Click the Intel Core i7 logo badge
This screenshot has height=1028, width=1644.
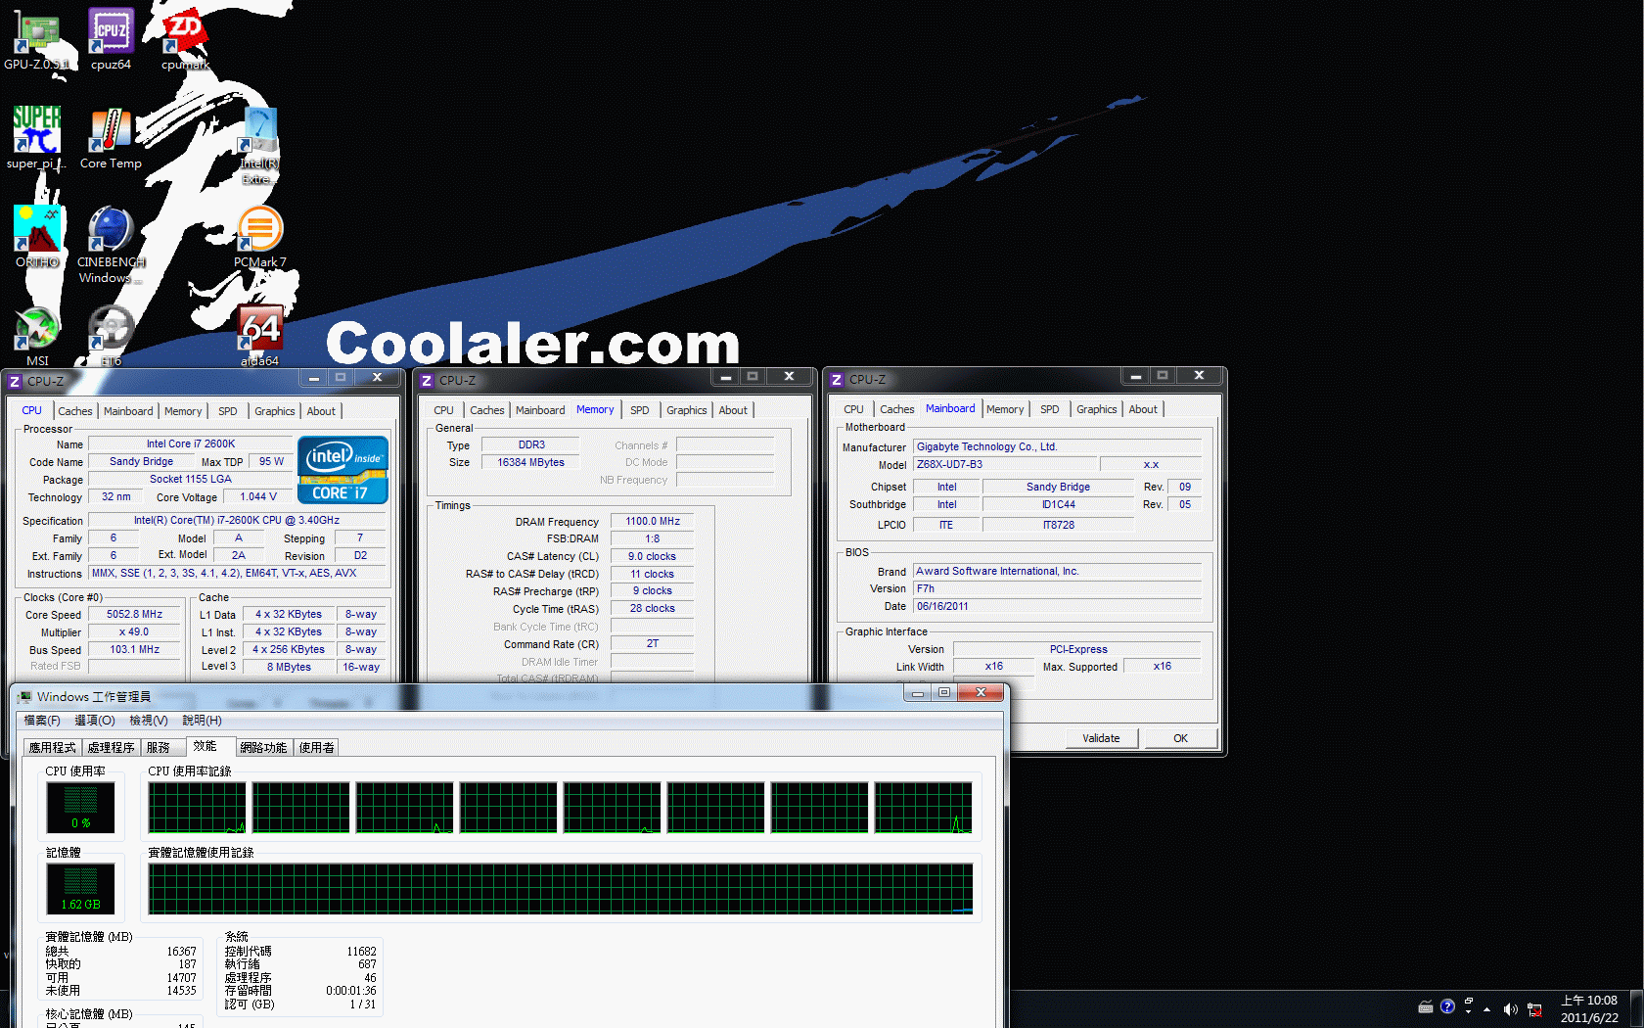(342, 470)
